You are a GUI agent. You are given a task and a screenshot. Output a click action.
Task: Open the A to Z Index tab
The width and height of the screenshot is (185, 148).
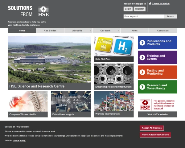[50, 31]
